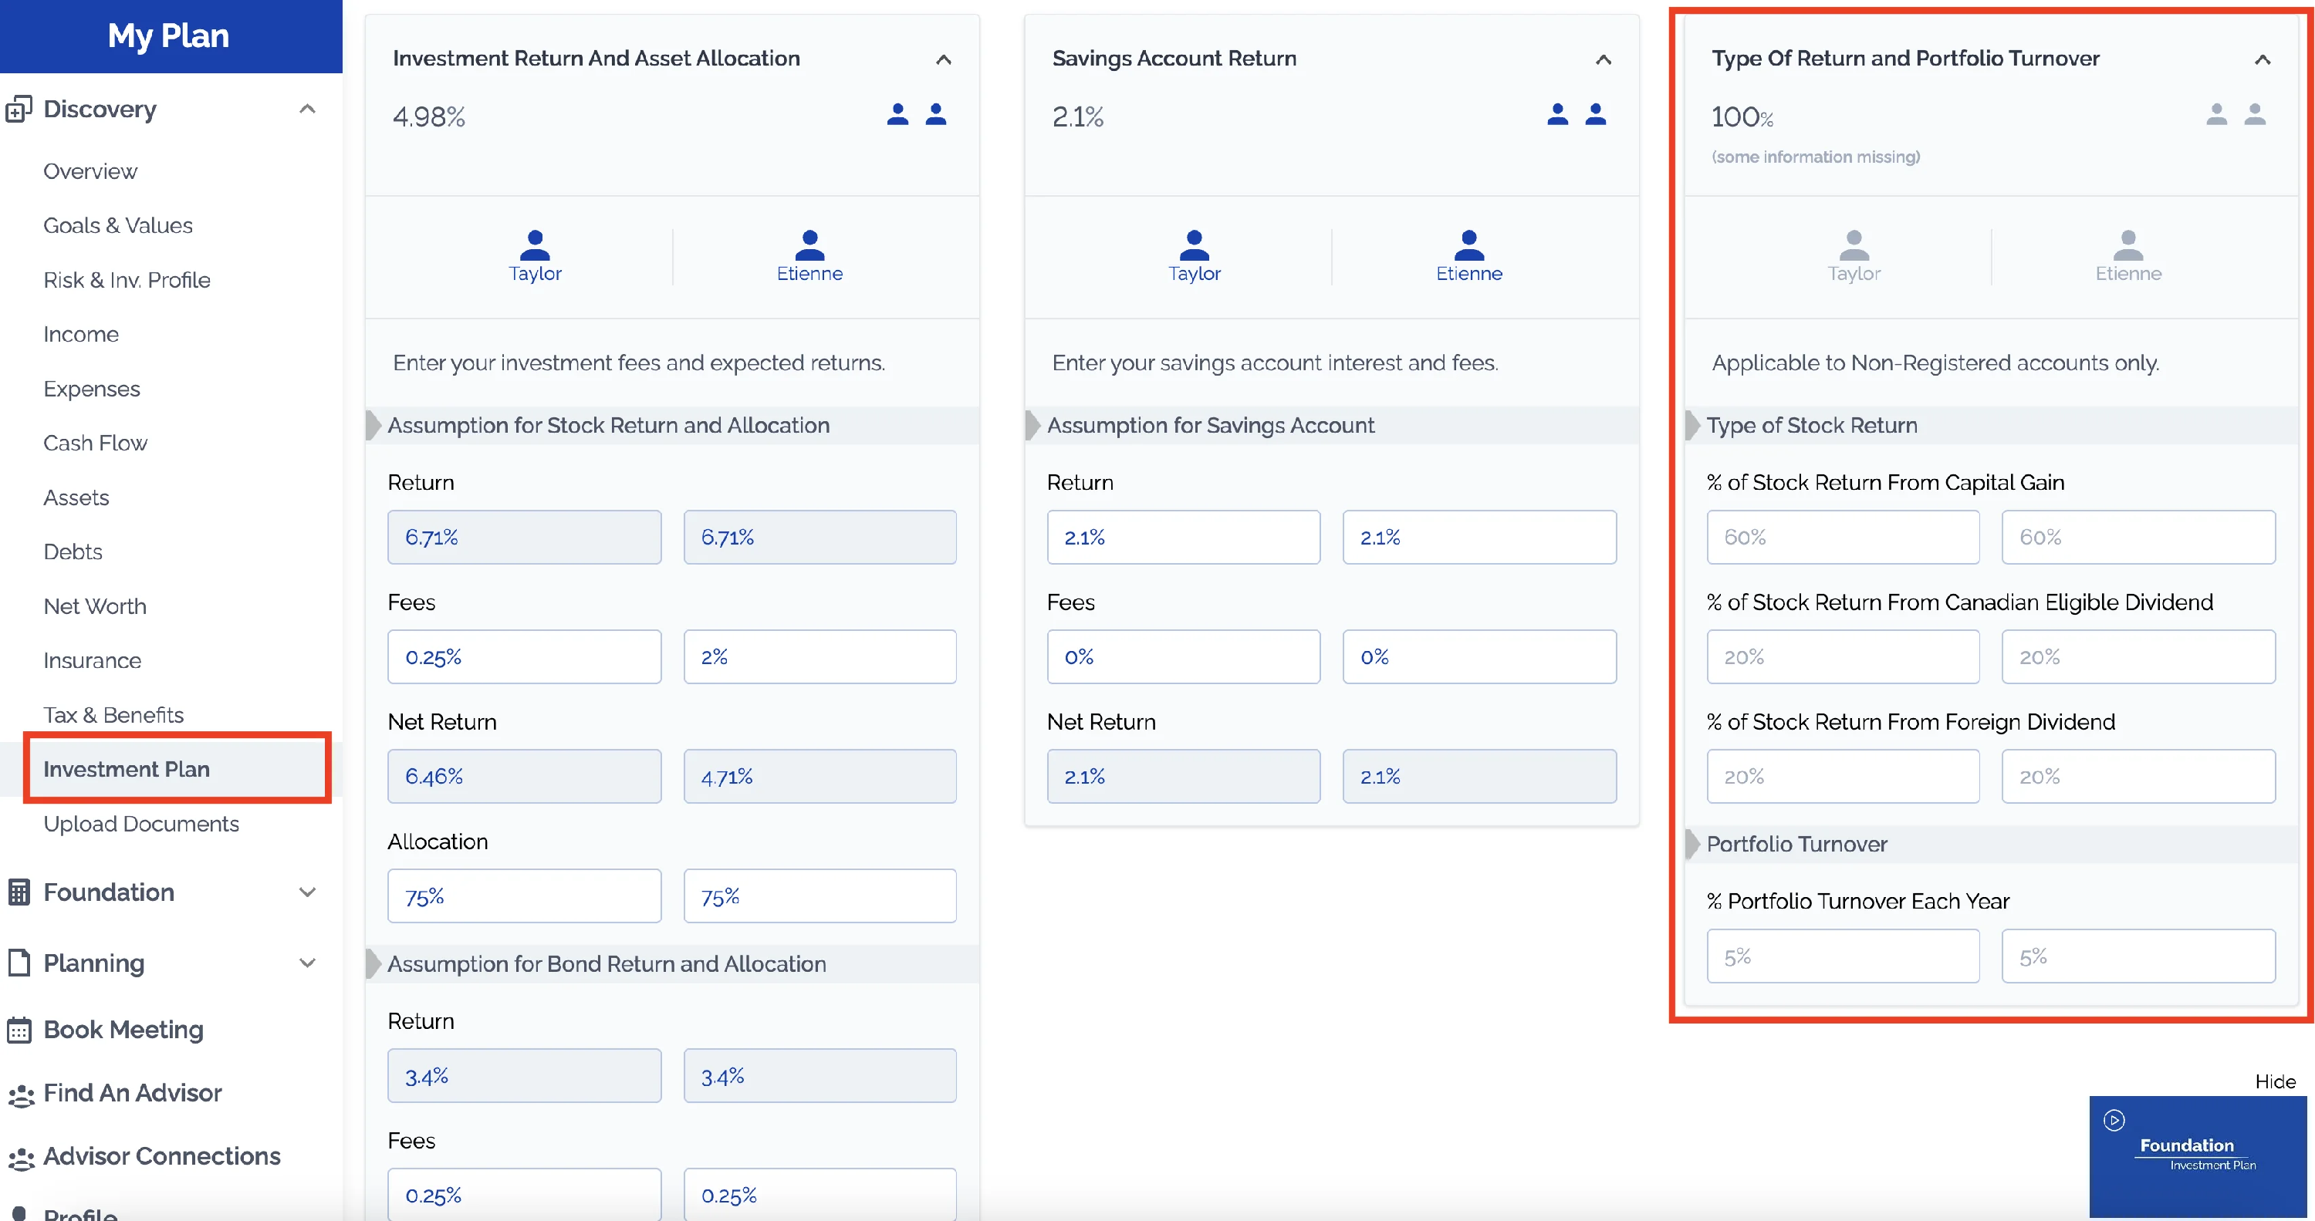The height and width of the screenshot is (1221, 2315).
Task: Click the Planning document icon
Action: point(18,963)
